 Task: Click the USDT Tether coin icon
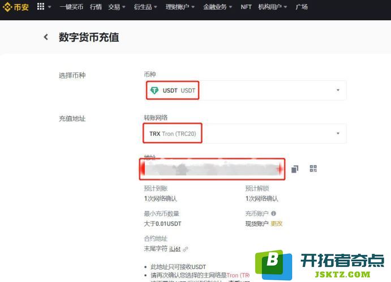(154, 90)
